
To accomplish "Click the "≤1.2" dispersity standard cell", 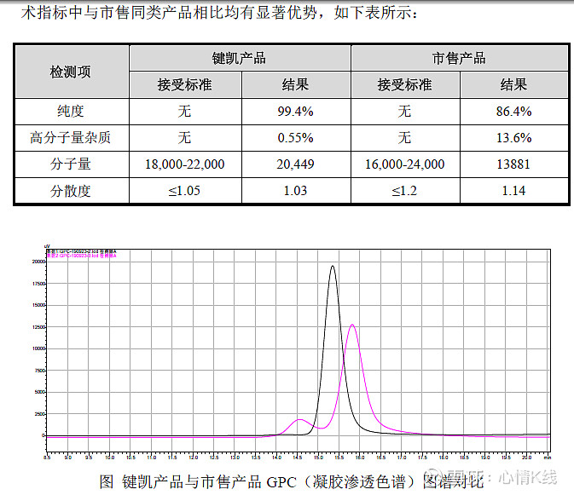I will (404, 191).
